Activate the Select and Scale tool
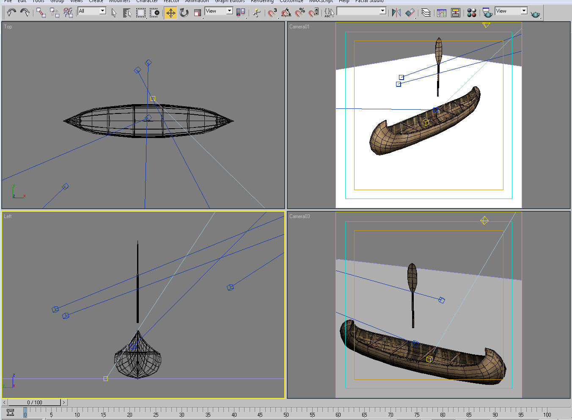Viewport: 572px width, 420px height. click(198, 13)
